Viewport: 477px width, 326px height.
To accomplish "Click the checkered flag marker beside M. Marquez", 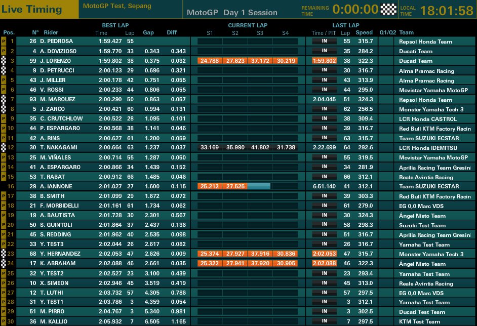I will [x=4, y=99].
